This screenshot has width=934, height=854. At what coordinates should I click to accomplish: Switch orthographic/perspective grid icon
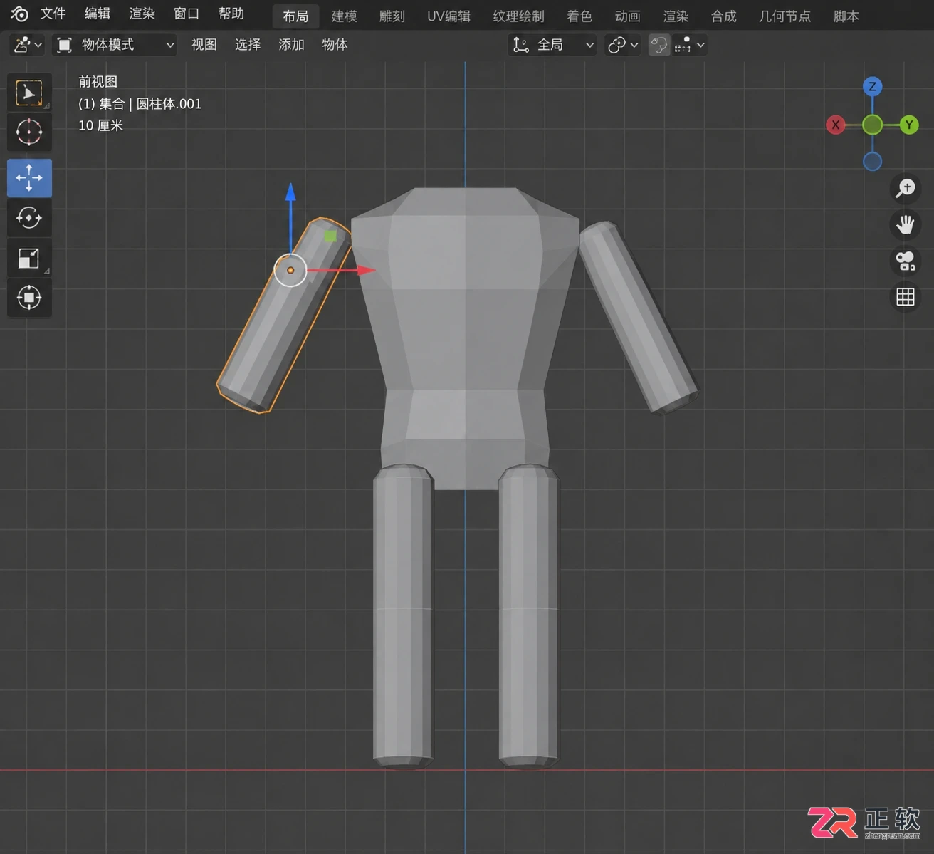point(906,297)
